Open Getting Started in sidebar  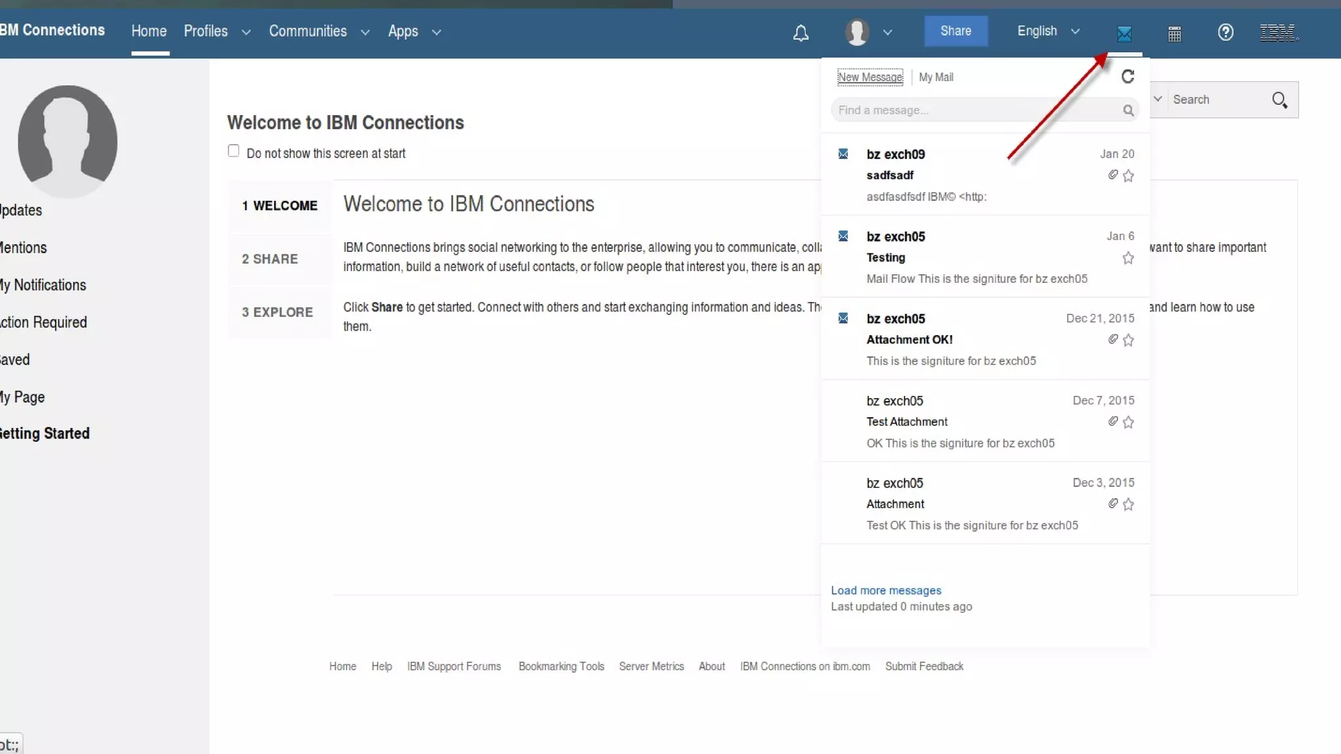pyautogui.click(x=45, y=433)
